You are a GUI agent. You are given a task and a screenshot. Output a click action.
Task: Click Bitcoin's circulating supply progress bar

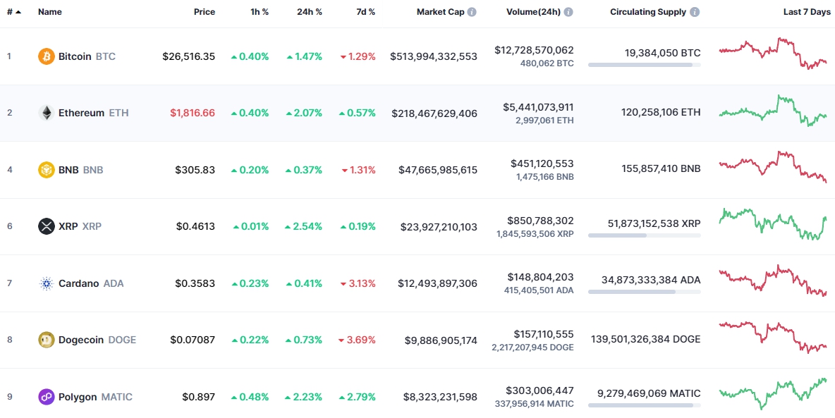[645, 65]
